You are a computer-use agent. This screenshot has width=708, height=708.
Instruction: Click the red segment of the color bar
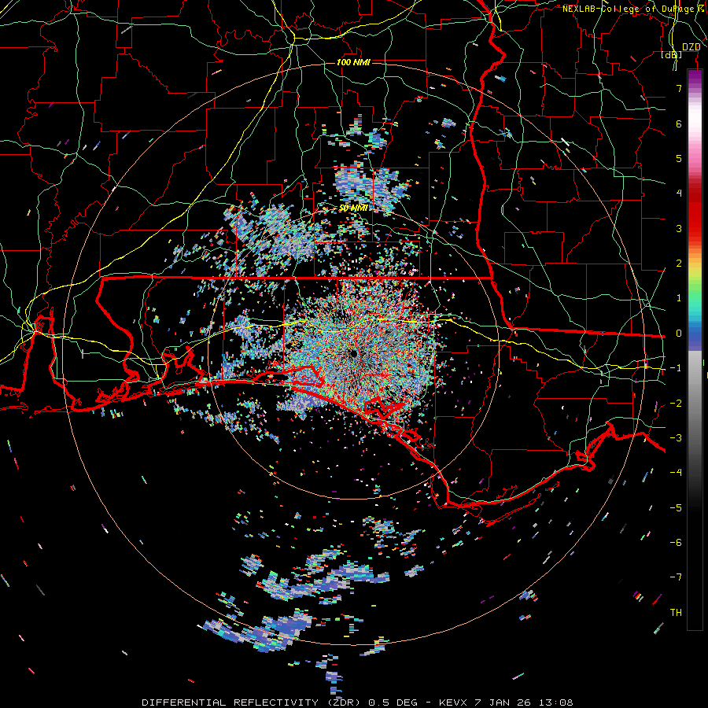pyautogui.click(x=695, y=212)
